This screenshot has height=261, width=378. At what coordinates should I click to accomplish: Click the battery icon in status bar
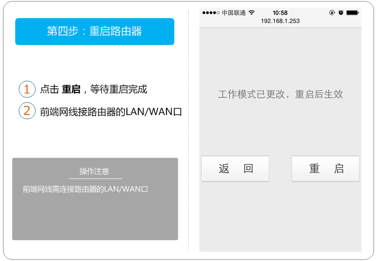pos(352,12)
